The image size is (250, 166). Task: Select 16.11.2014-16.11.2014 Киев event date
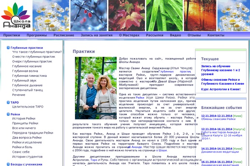pyautogui.click(x=217, y=162)
